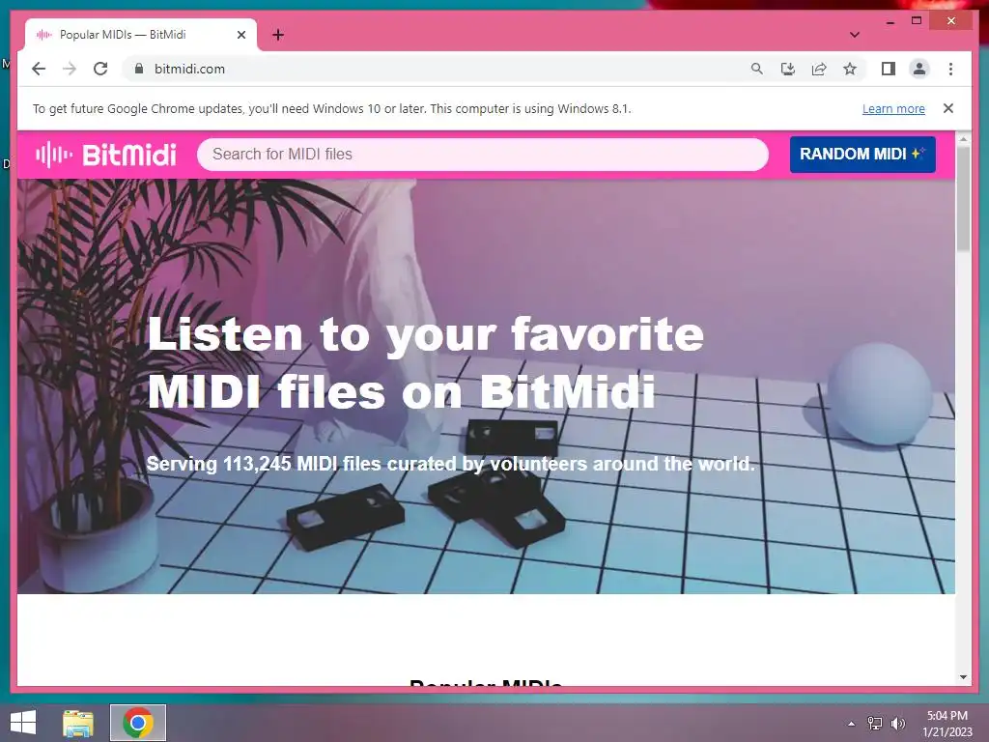Open the network tray icon
This screenshot has width=989, height=742.
pyautogui.click(x=874, y=724)
